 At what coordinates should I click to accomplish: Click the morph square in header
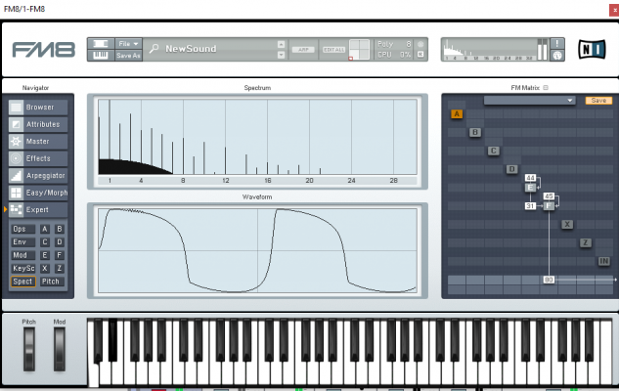coord(360,49)
